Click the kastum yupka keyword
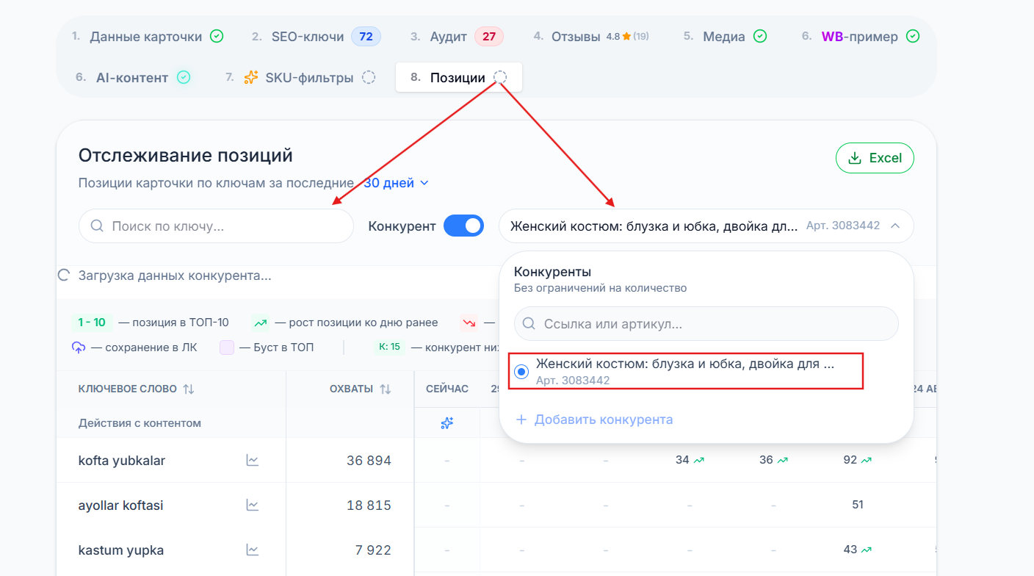Screen dimensions: 1034x576 pos(121,550)
